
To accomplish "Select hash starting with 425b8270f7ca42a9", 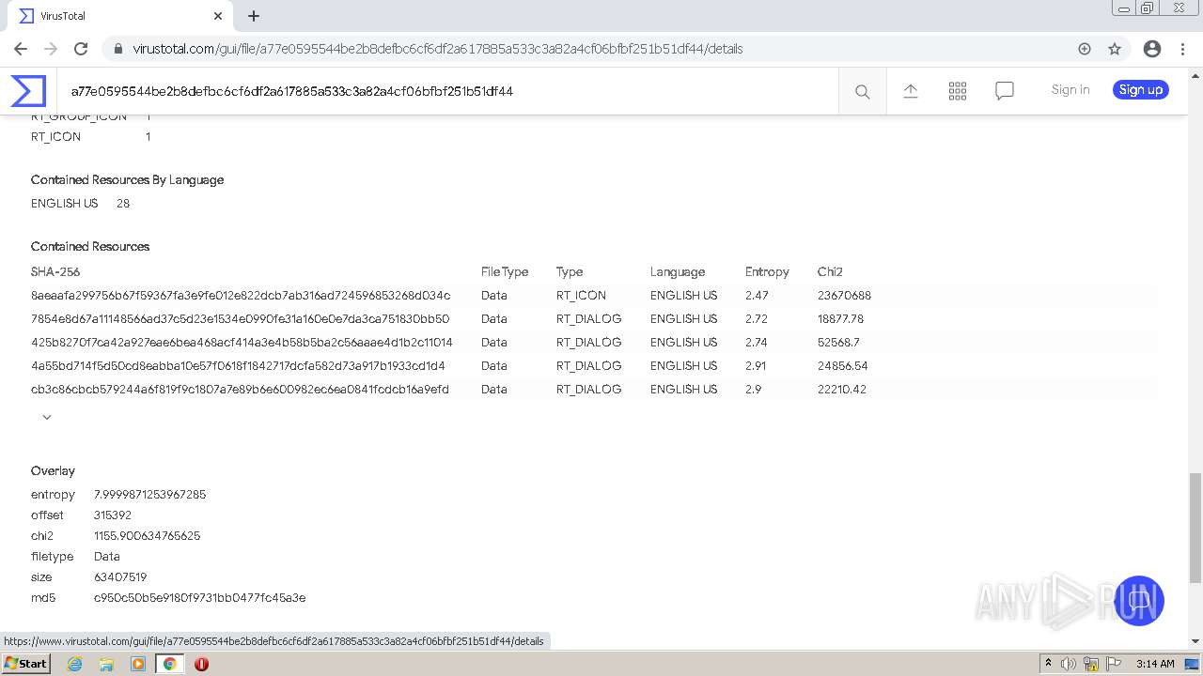I will click(x=242, y=342).
